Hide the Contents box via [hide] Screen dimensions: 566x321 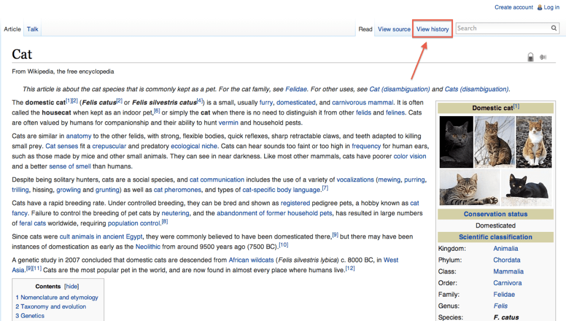pos(71,286)
